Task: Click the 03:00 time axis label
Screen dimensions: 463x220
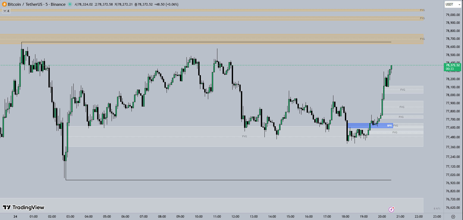Action: pyautogui.click(x=70, y=217)
